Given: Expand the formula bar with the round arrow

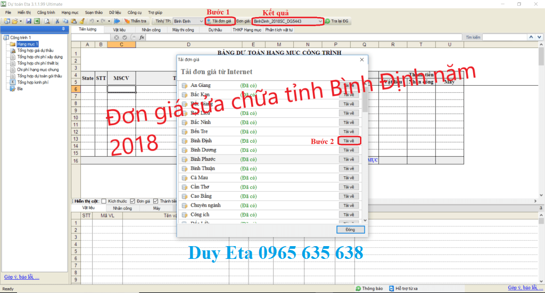Looking at the screenshot, I should [x=134, y=37].
